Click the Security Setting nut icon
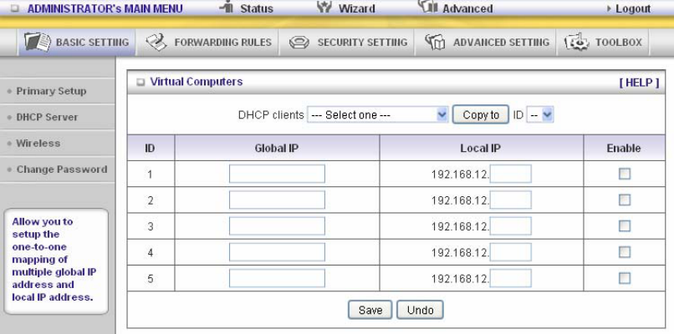The height and width of the screenshot is (334, 674). 299,43
